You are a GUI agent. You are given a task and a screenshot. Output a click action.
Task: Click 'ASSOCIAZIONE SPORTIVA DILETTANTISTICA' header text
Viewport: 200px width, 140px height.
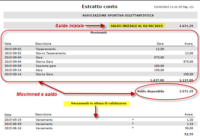coord(118,16)
